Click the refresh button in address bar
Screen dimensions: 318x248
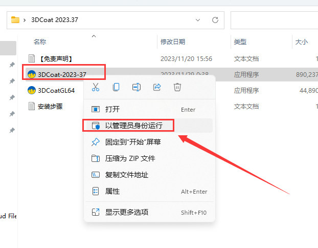[x=215, y=20]
